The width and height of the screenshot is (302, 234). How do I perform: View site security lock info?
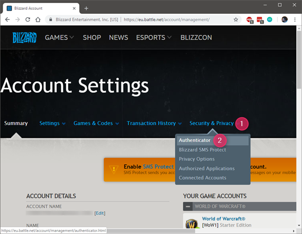tap(51, 20)
